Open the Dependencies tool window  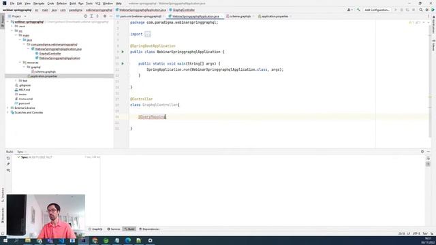pos(149,229)
